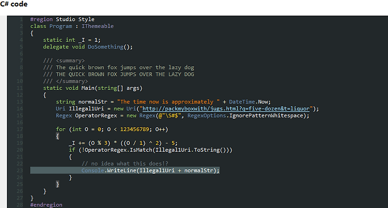Screen dimensions: 388x208
Task: Click 'delegate void' keywords on line 5
Action: (x=64, y=47)
